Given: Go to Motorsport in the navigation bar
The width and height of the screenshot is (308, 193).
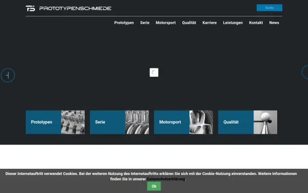Looking at the screenshot, I should (166, 23).
